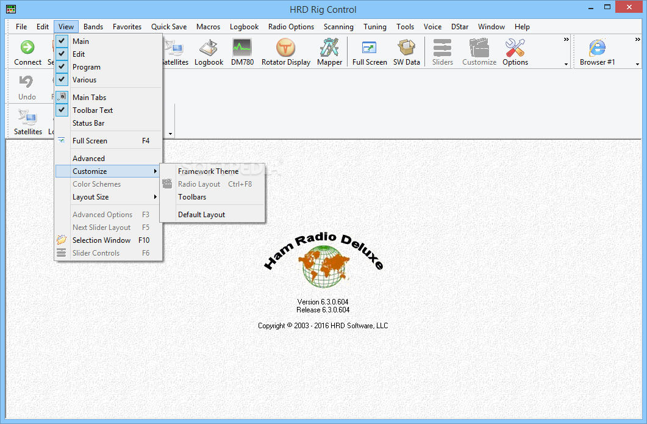Open the lower Satellites toolbar dropdown arrow
This screenshot has height=424, width=647.
coord(170,134)
